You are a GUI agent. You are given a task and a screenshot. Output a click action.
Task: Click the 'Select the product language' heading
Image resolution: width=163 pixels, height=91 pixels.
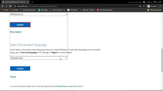point(28,45)
